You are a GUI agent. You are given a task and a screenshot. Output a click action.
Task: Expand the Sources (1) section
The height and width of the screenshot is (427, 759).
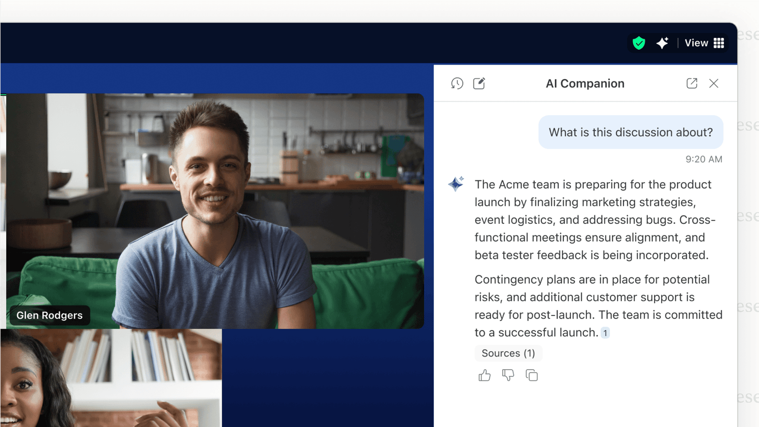pos(508,353)
